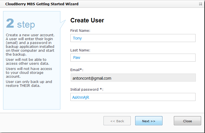This screenshot has width=205, height=133.
Task: Click the 'Users will not have access' cloud storage note
Action: click(29, 72)
